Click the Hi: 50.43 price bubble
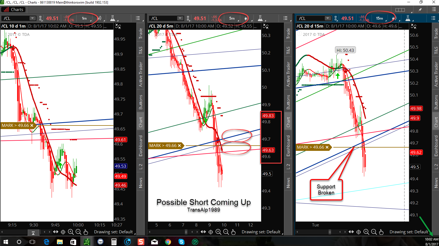 345,50
